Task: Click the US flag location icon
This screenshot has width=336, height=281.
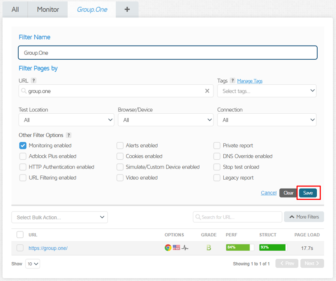Action: [x=176, y=248]
